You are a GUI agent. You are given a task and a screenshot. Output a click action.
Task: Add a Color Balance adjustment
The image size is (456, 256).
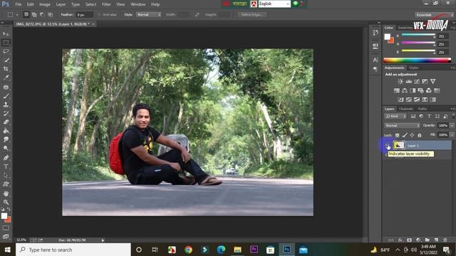(x=405, y=90)
